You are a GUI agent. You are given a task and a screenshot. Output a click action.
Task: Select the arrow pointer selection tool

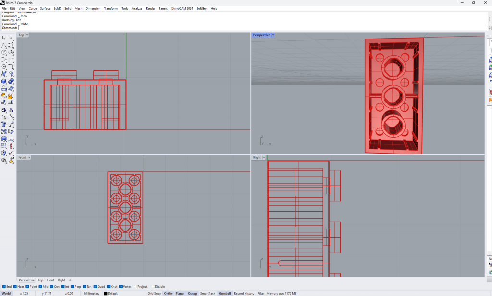(x=4, y=38)
